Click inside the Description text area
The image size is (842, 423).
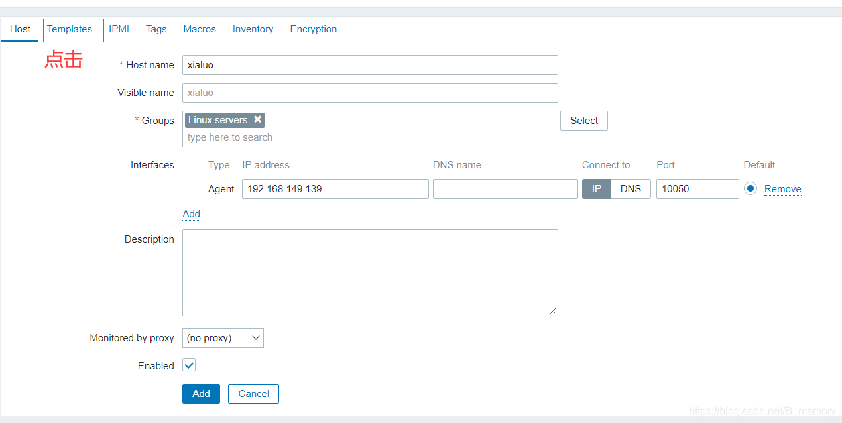click(370, 273)
